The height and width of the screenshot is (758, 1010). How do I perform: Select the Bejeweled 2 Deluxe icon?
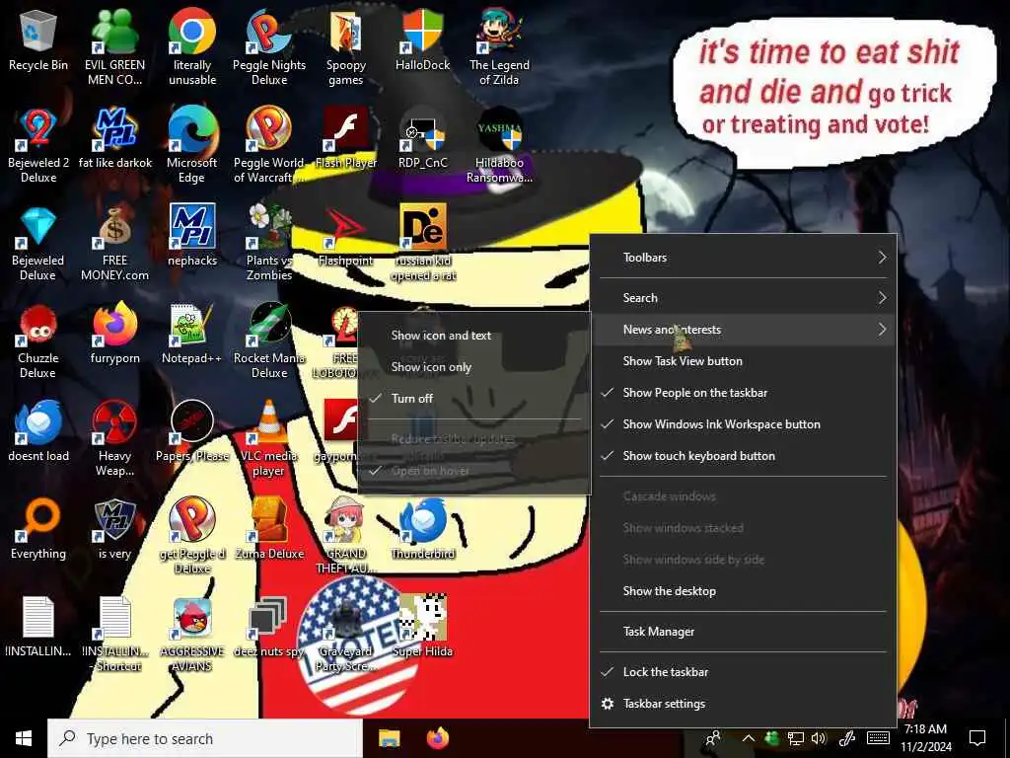tap(38, 145)
